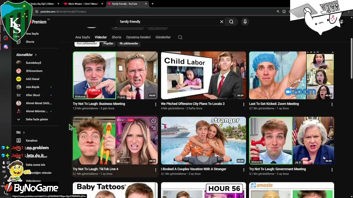The image size is (353, 198).
Task: Open the Oynatma listeleri channel tab
Action: pyautogui.click(x=138, y=37)
